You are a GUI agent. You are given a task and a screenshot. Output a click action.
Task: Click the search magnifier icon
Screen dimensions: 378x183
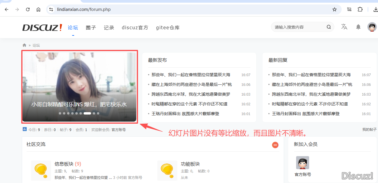pos(329,27)
